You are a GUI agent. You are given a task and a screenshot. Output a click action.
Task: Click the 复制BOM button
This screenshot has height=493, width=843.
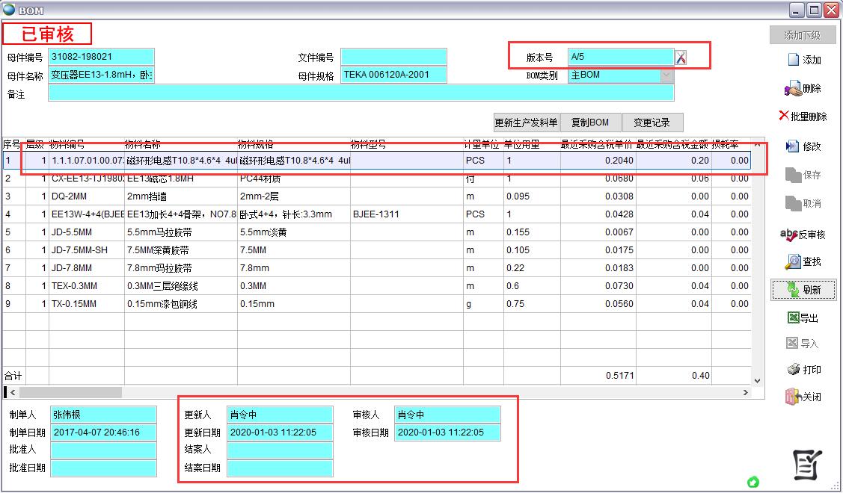point(589,123)
